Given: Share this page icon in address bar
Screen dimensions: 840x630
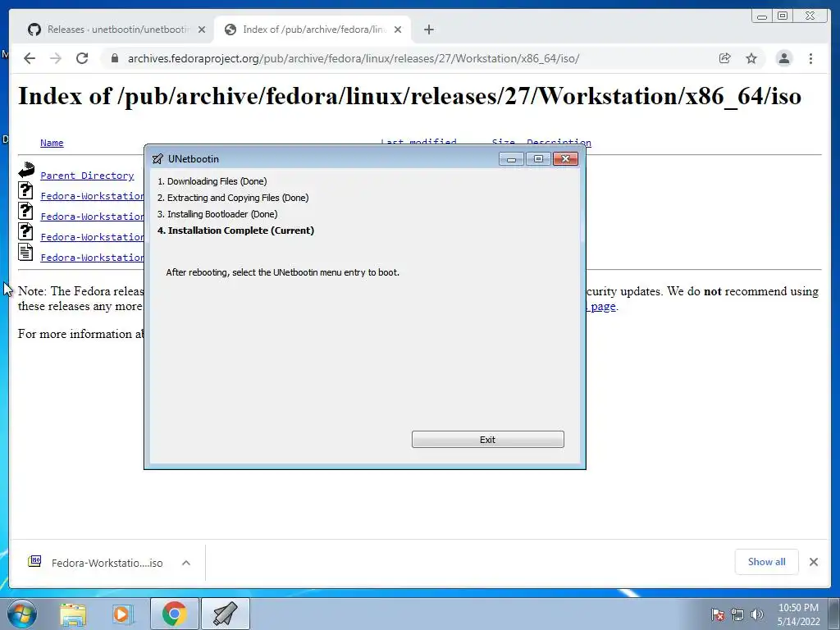Looking at the screenshot, I should tap(725, 58).
